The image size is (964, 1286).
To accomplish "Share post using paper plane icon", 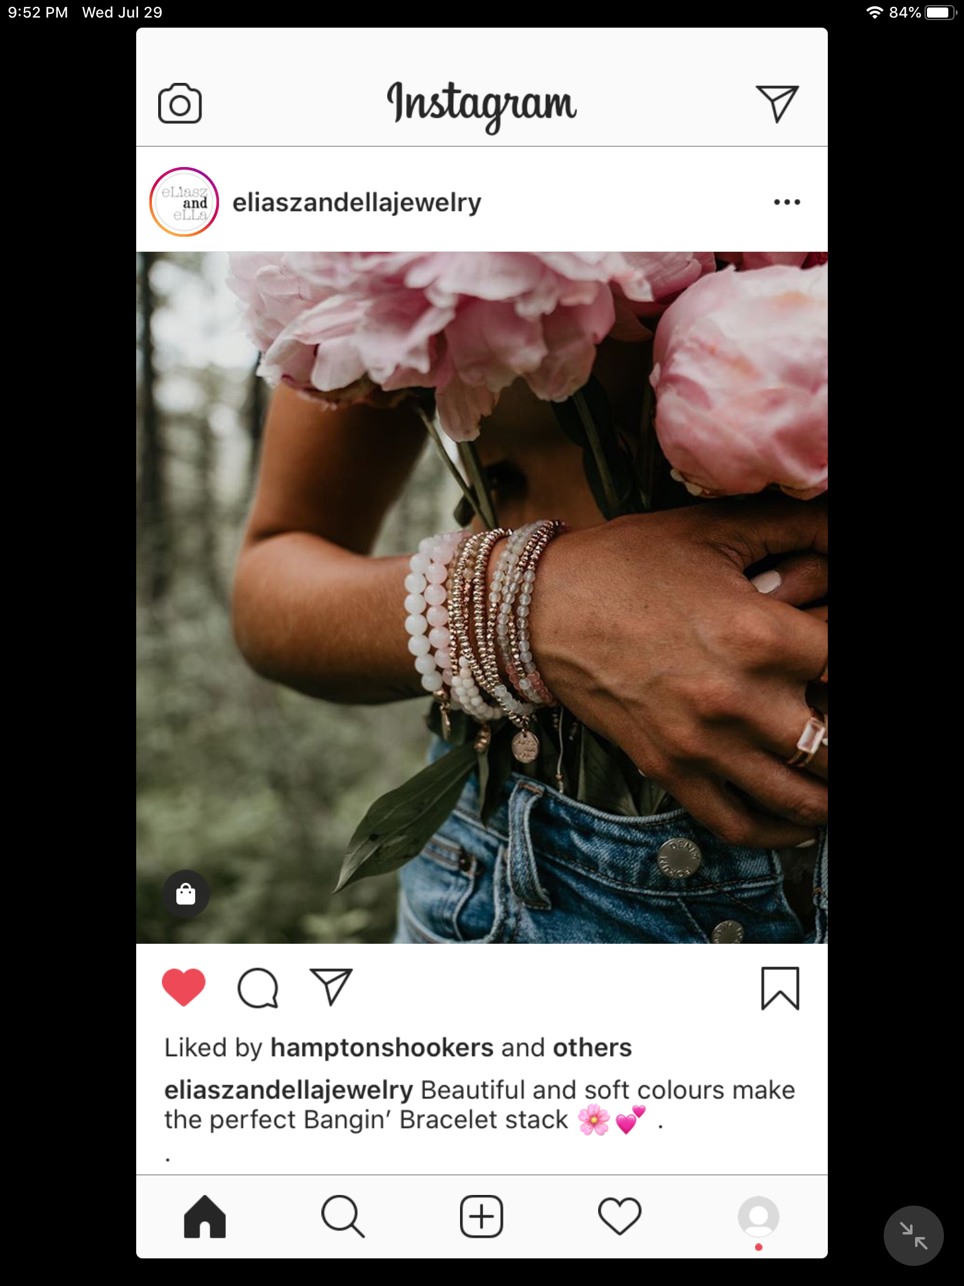I will (331, 987).
